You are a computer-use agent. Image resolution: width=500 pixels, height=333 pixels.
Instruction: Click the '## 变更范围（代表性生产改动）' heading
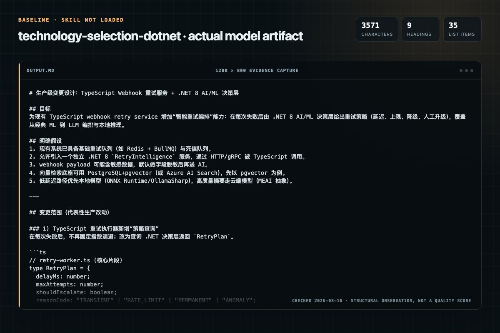pyautogui.click(x=69, y=212)
